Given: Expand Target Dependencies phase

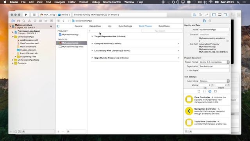Looking at the screenshot, I should click(x=92, y=36).
